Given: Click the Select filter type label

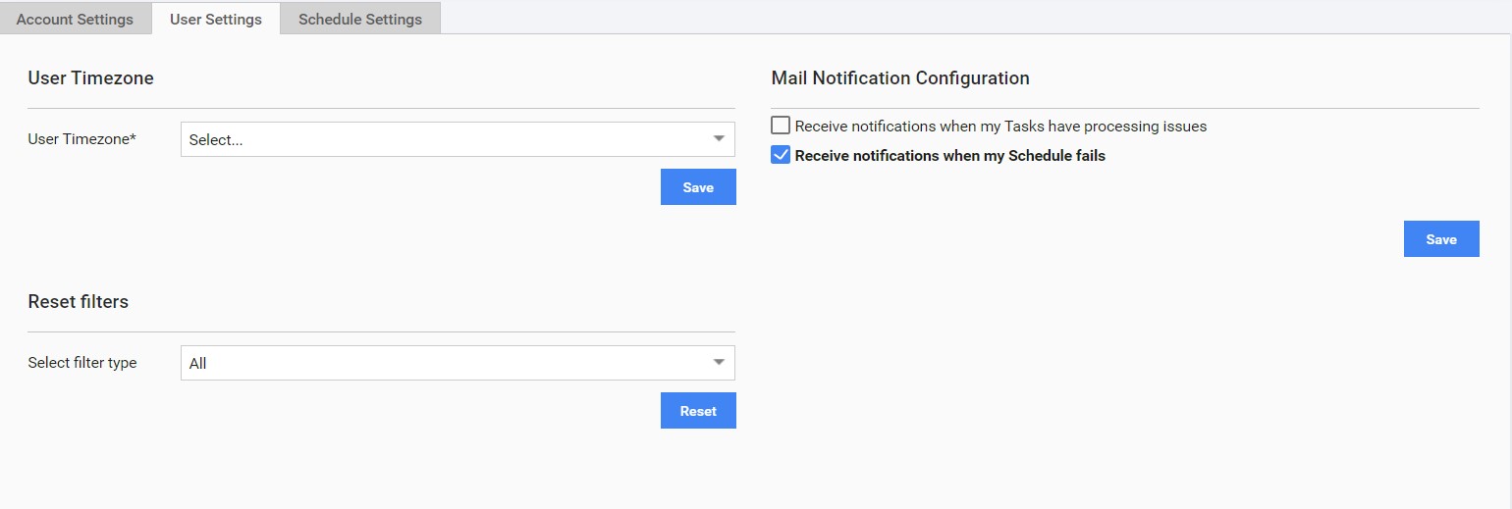Looking at the screenshot, I should click(82, 363).
